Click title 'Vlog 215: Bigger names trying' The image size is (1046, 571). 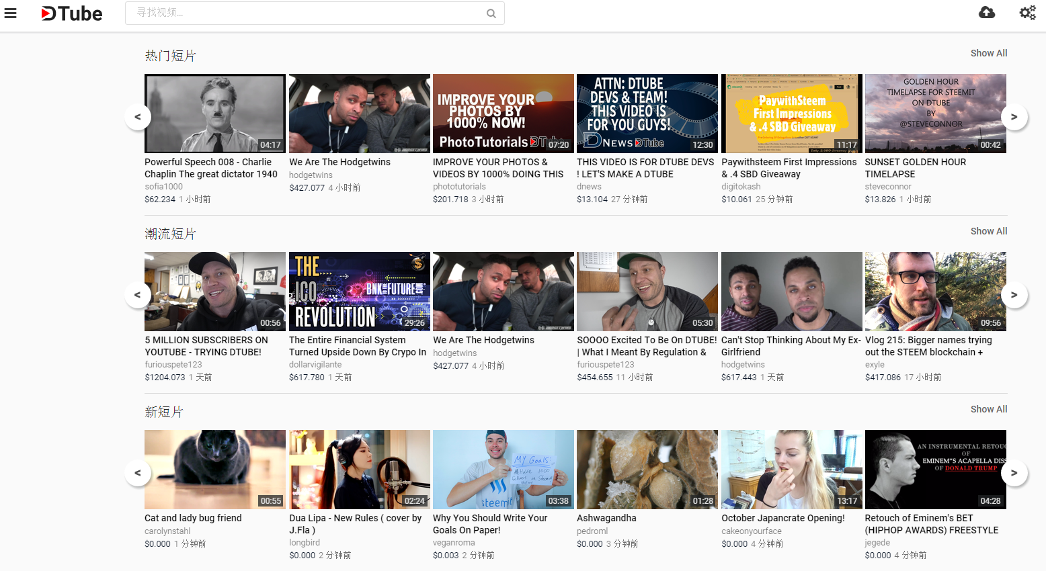point(928,346)
